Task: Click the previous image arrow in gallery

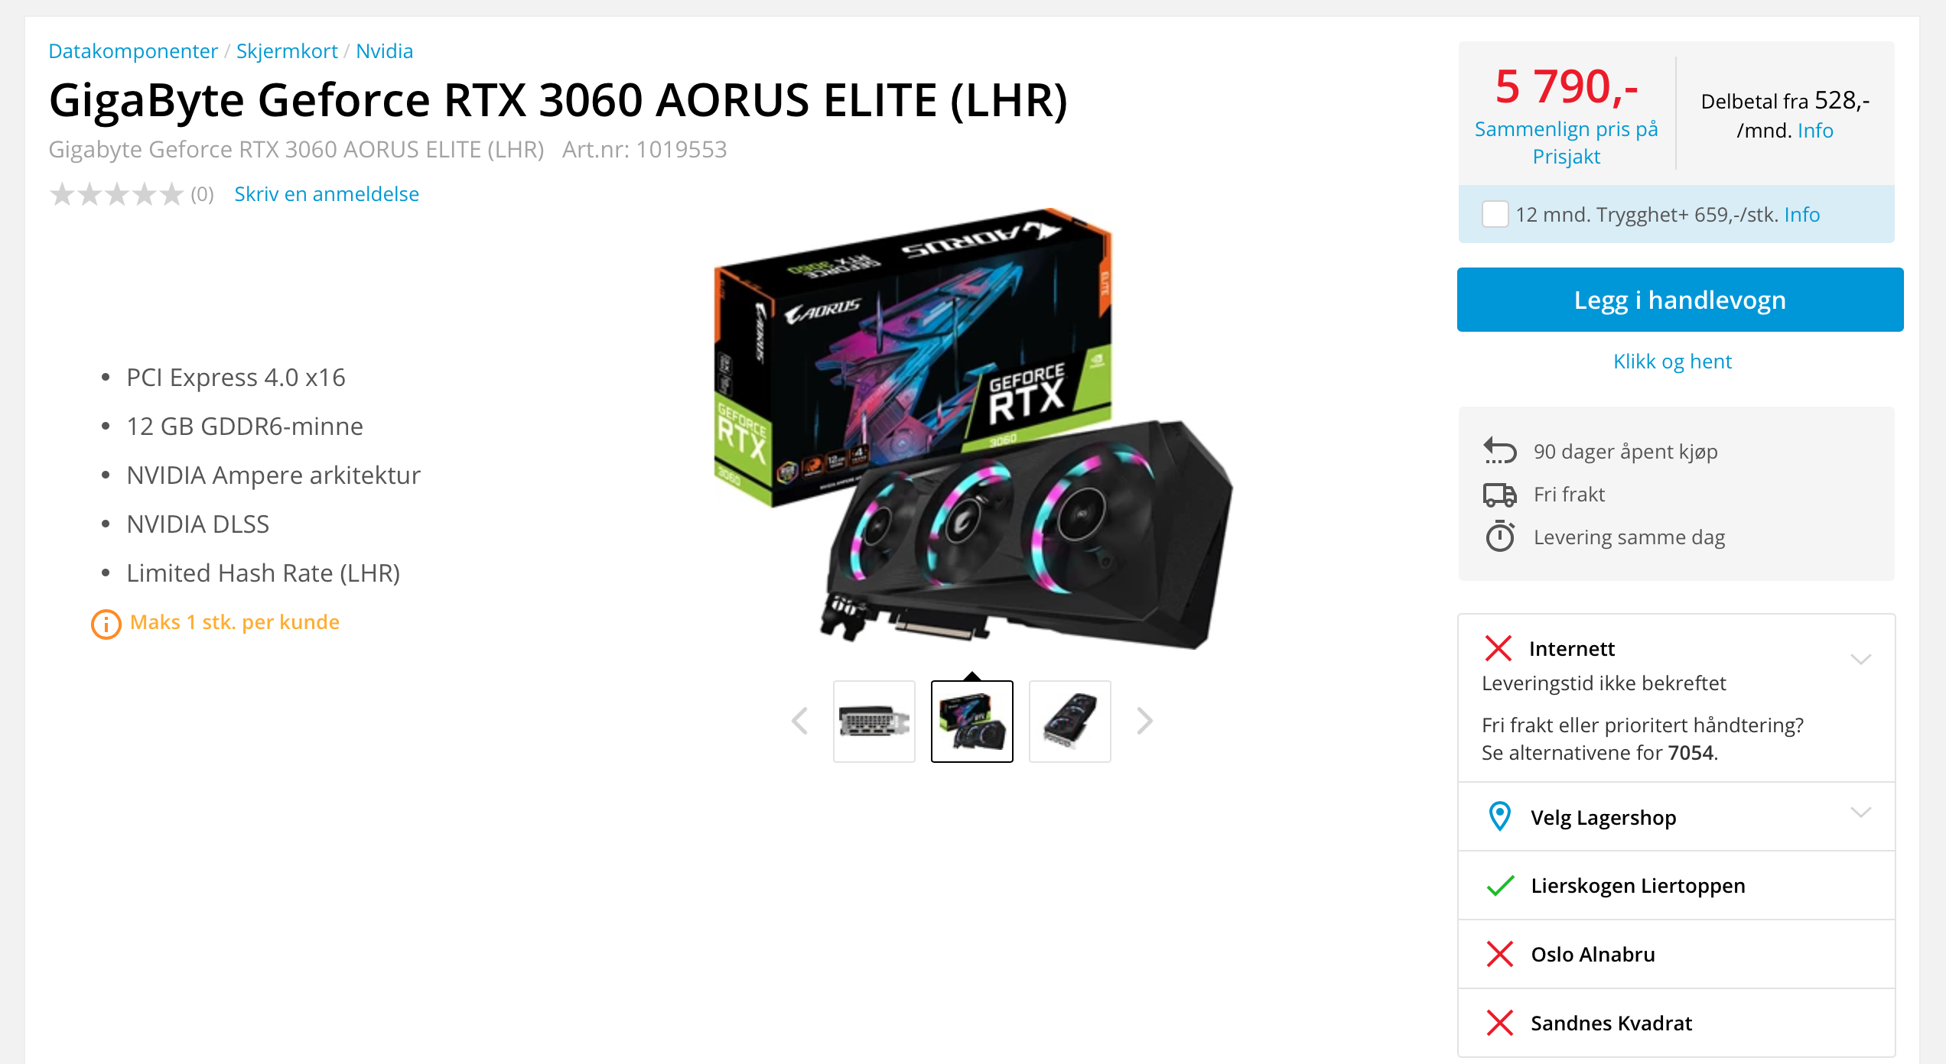Action: (800, 721)
